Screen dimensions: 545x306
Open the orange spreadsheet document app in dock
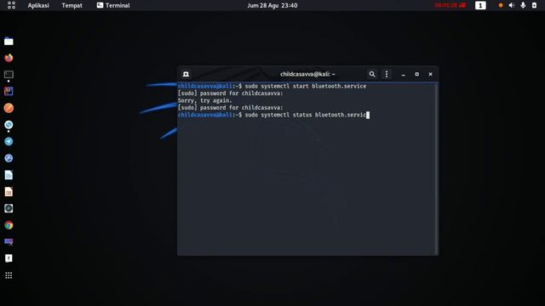[x=9, y=191]
